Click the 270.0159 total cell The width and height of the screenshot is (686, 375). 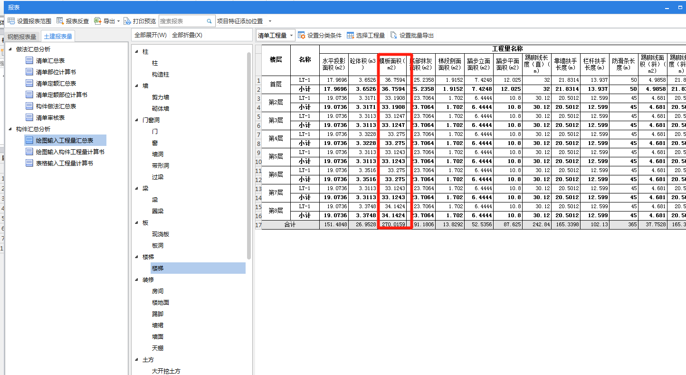(392, 225)
